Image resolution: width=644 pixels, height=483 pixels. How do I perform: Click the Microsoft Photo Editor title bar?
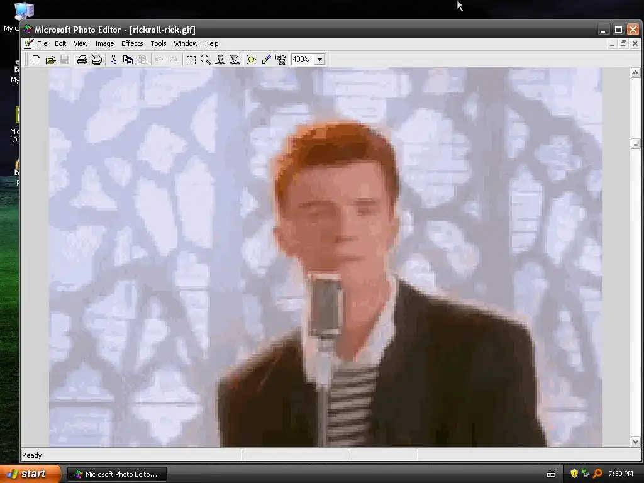point(308,30)
